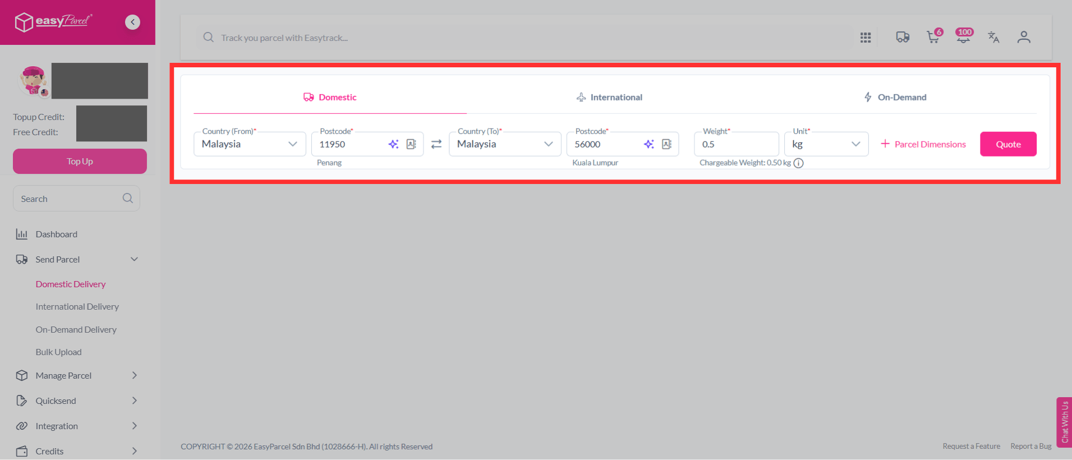The width and height of the screenshot is (1072, 460).
Task: Click the AI sparkle icon for 56000 postcode
Action: click(649, 144)
